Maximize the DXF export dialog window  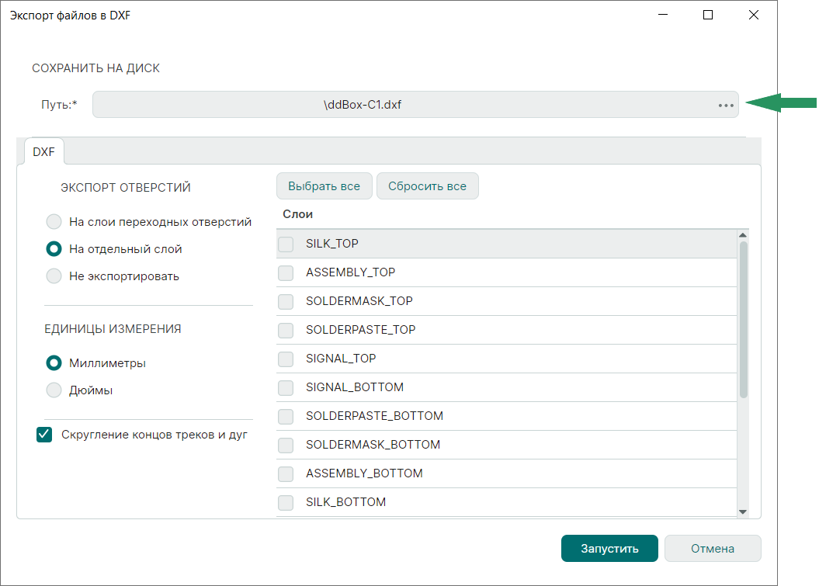click(708, 15)
